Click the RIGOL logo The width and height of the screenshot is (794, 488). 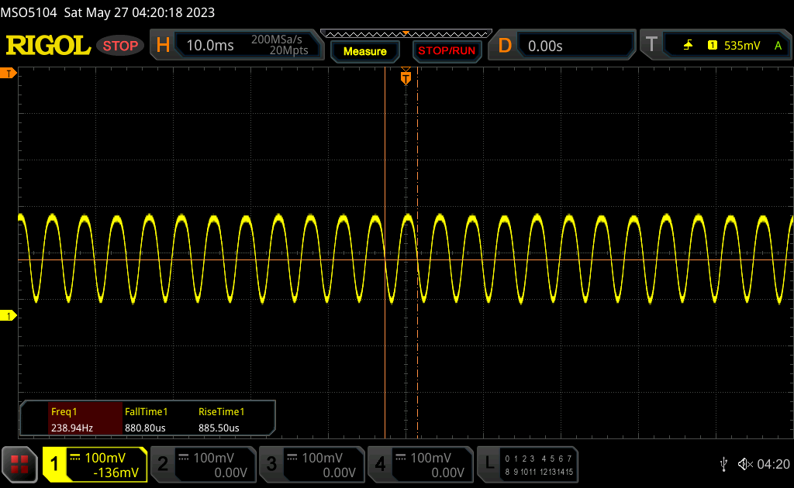(x=48, y=46)
